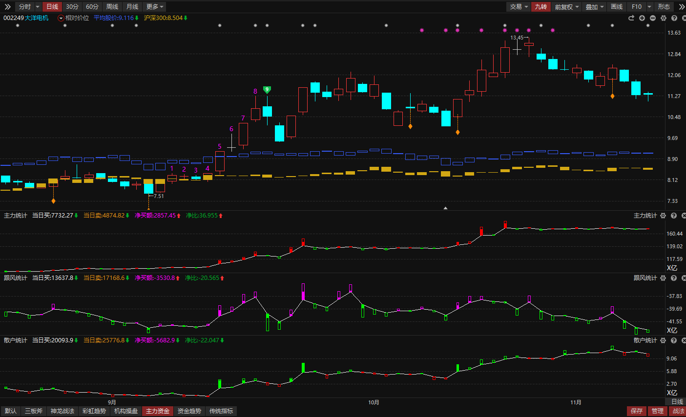Open the 交易 dropdown
The width and height of the screenshot is (686, 417).
pyautogui.click(x=519, y=7)
